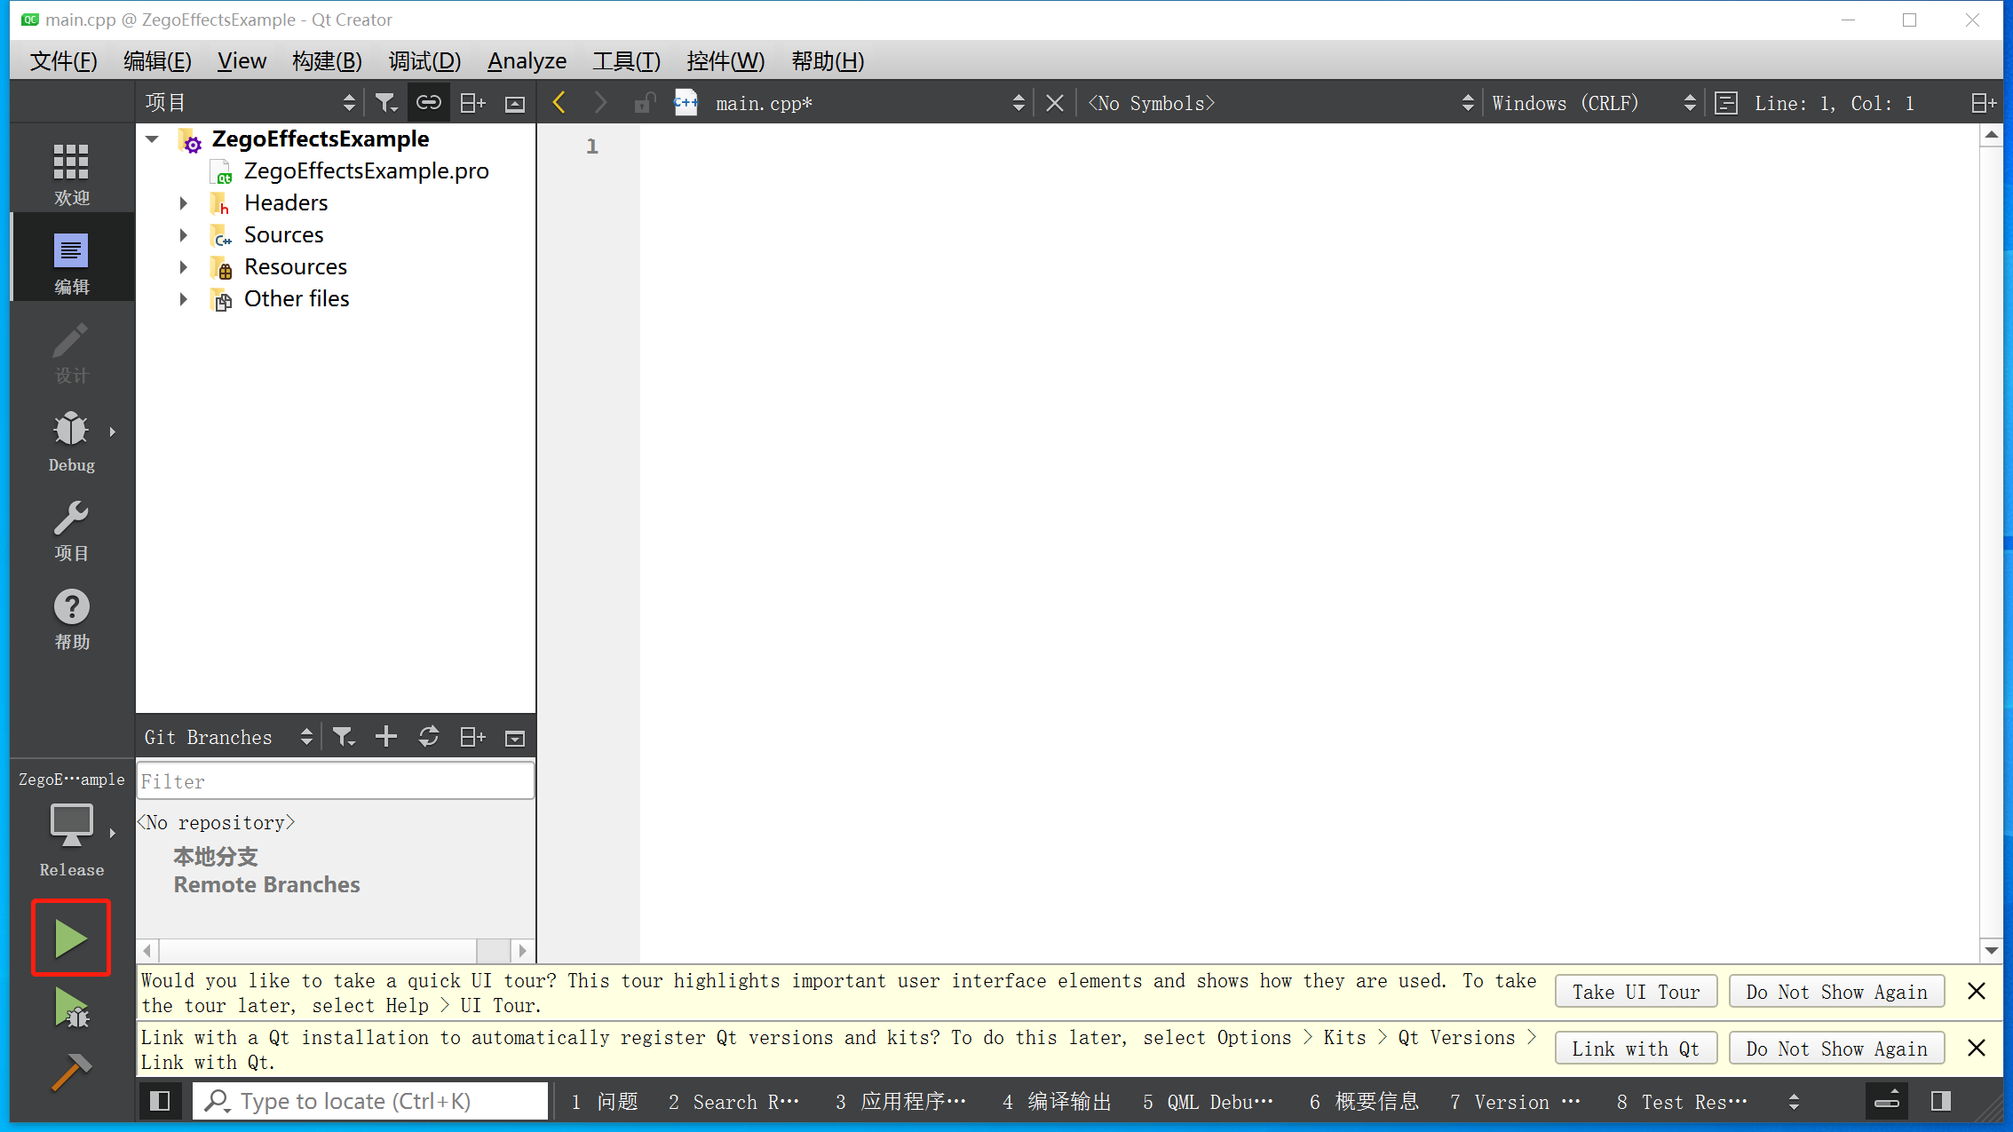The height and width of the screenshot is (1132, 2013).
Task: Toggle the file writable lock icon
Action: (645, 103)
